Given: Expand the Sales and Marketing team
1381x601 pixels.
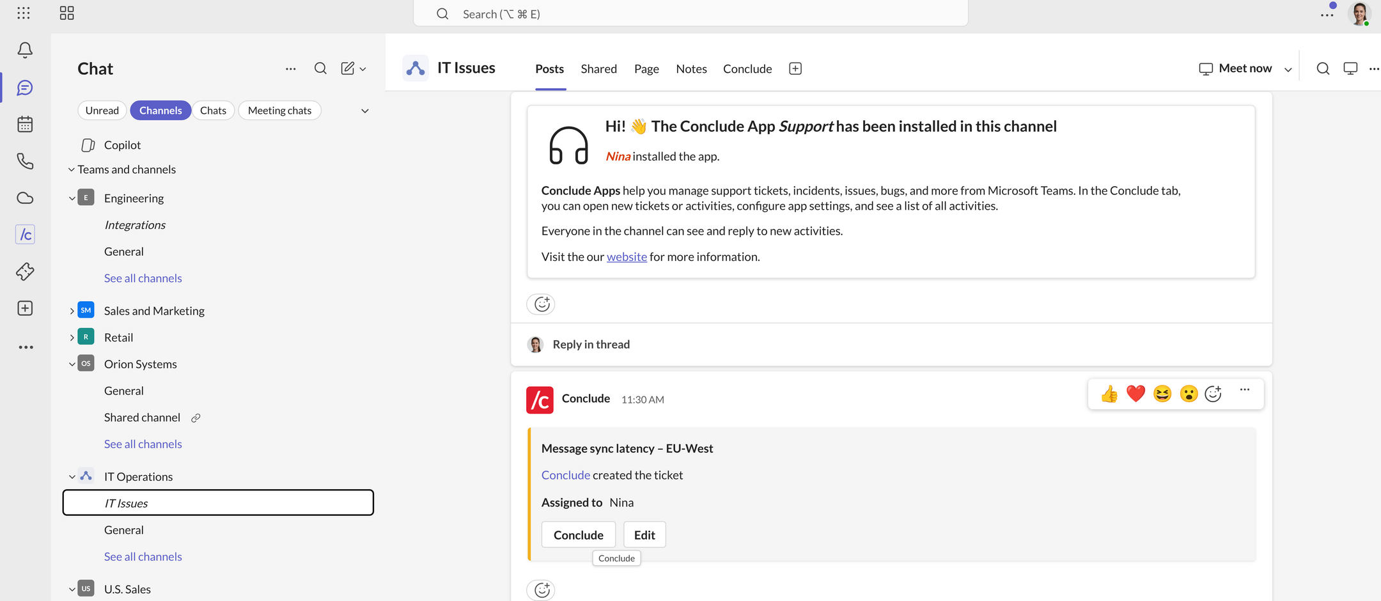Looking at the screenshot, I should (72, 311).
